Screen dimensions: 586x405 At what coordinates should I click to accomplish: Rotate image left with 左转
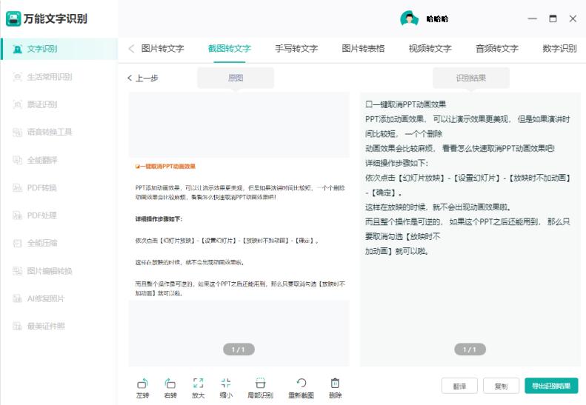142,388
